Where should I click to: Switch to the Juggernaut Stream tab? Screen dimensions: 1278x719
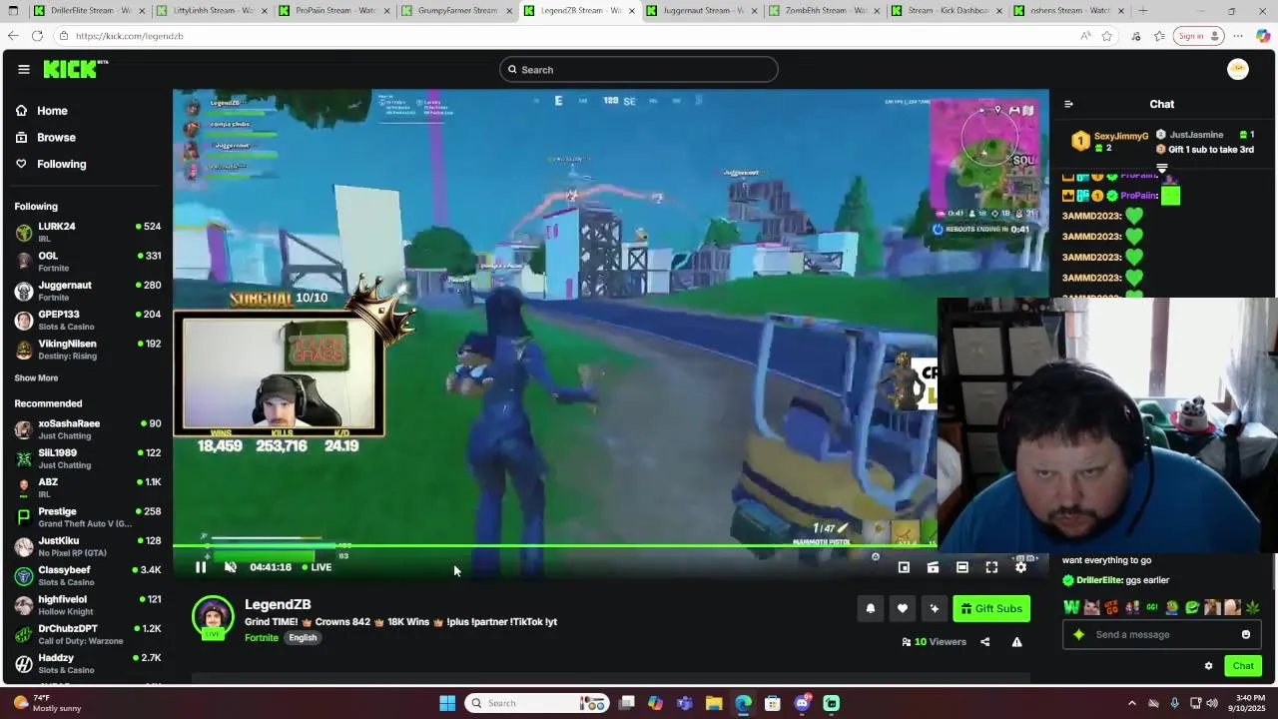point(702,11)
